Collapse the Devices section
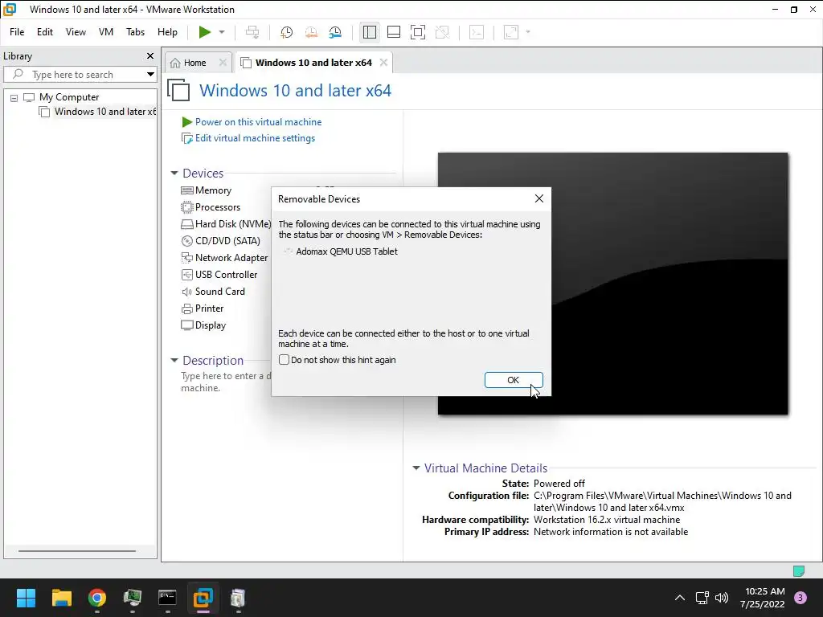823x617 pixels. (x=174, y=174)
